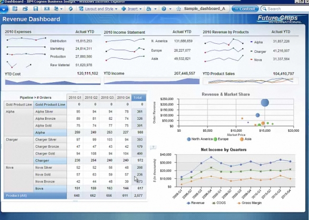Click the 2010 Q3 column header
309x220 pixels.
point(107,97)
